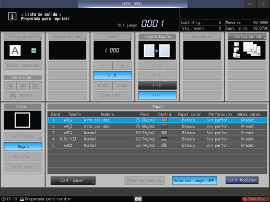
Task: Select En color mode
Action: pos(23,157)
